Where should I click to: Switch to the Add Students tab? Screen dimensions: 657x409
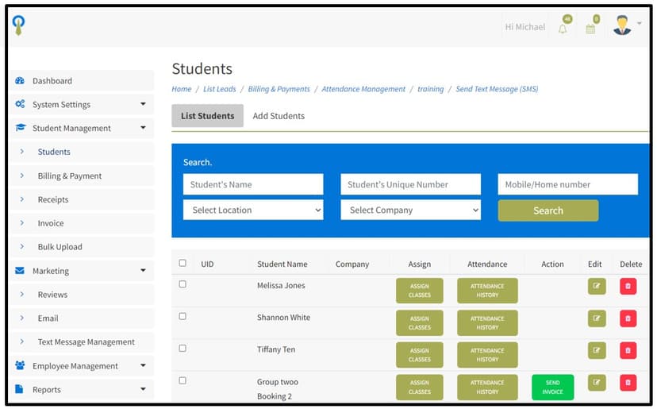(279, 116)
